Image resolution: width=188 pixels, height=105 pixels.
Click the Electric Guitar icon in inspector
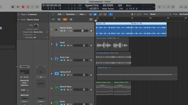pos(36,25)
